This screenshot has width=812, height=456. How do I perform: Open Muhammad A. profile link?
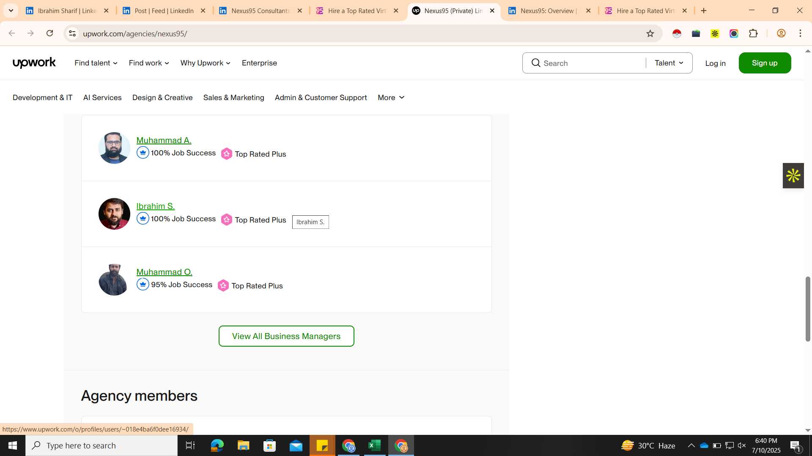click(x=164, y=140)
